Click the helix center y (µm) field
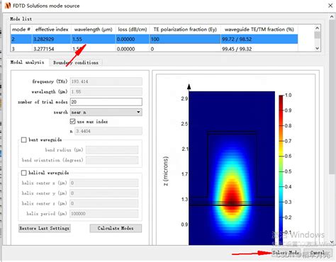This screenshot has height=262, width=336. pyautogui.click(x=103, y=193)
